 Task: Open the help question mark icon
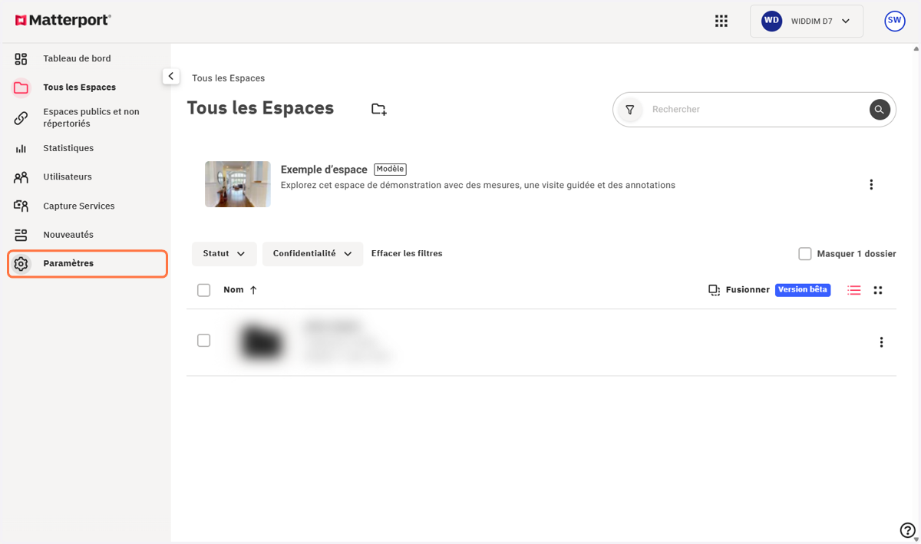[x=907, y=530]
